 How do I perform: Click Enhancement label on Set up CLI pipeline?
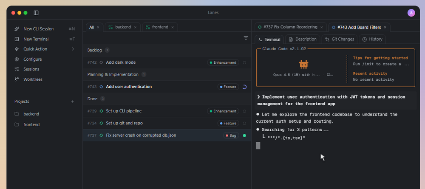click(223, 111)
